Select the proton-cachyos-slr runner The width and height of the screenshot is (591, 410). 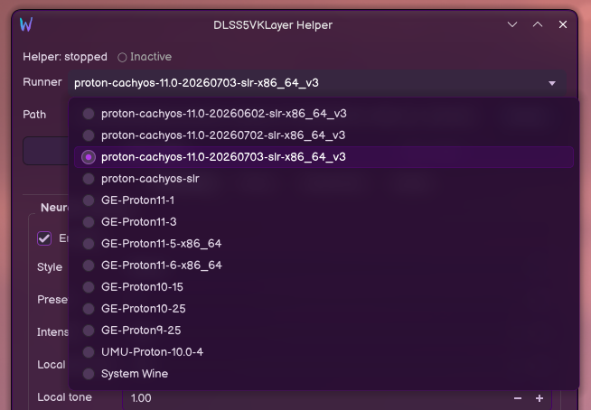point(324,179)
